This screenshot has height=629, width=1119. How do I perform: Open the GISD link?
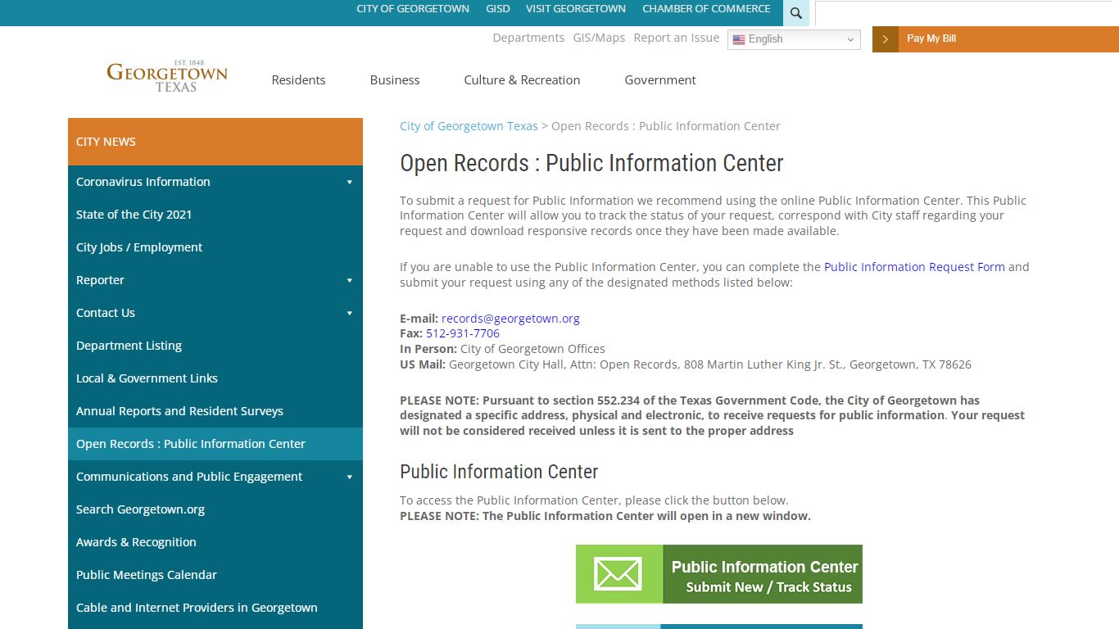[498, 9]
